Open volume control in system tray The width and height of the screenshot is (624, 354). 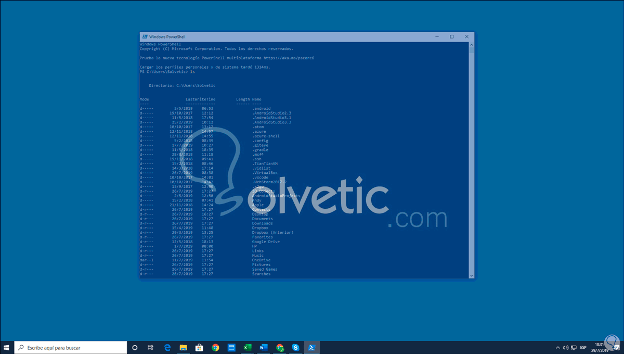[x=565, y=347]
